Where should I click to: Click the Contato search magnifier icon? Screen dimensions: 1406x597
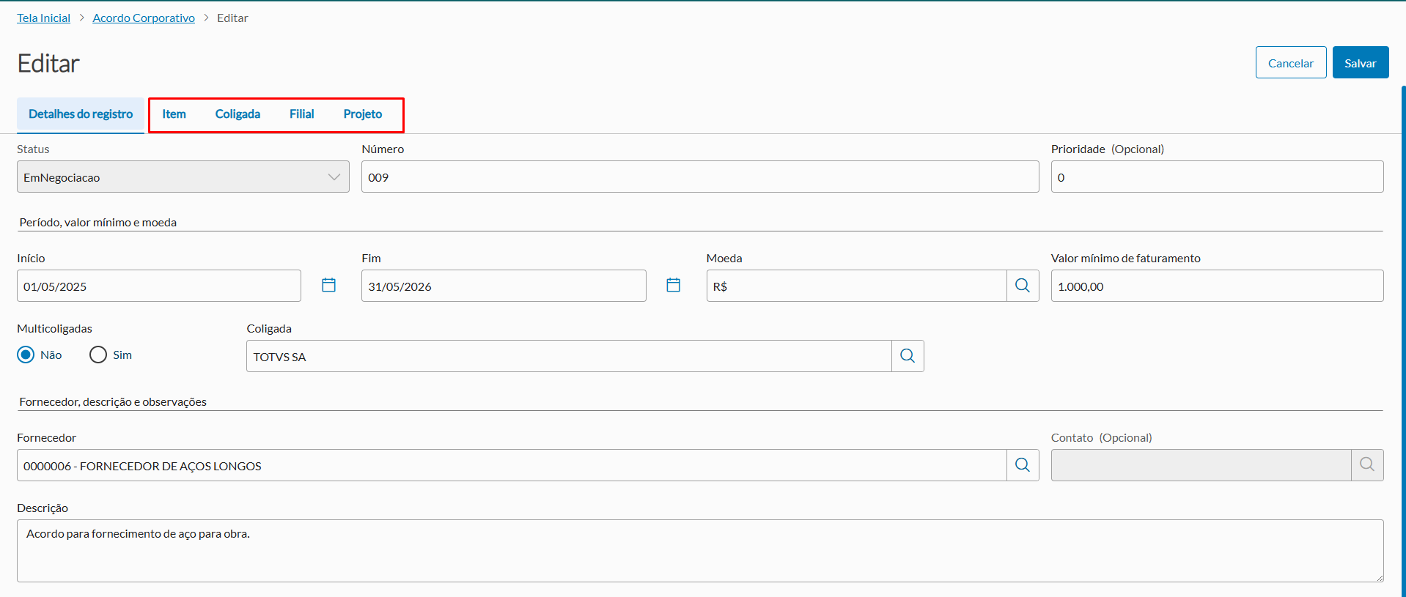(x=1367, y=465)
